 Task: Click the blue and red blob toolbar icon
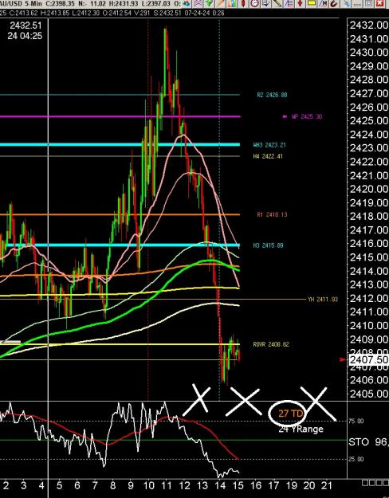(187, 3)
